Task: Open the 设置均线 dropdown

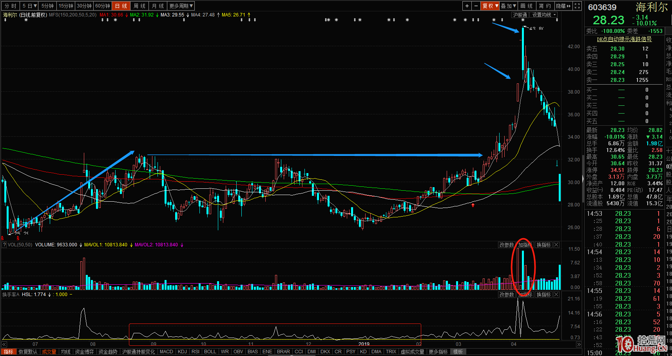Action: pyautogui.click(x=544, y=15)
